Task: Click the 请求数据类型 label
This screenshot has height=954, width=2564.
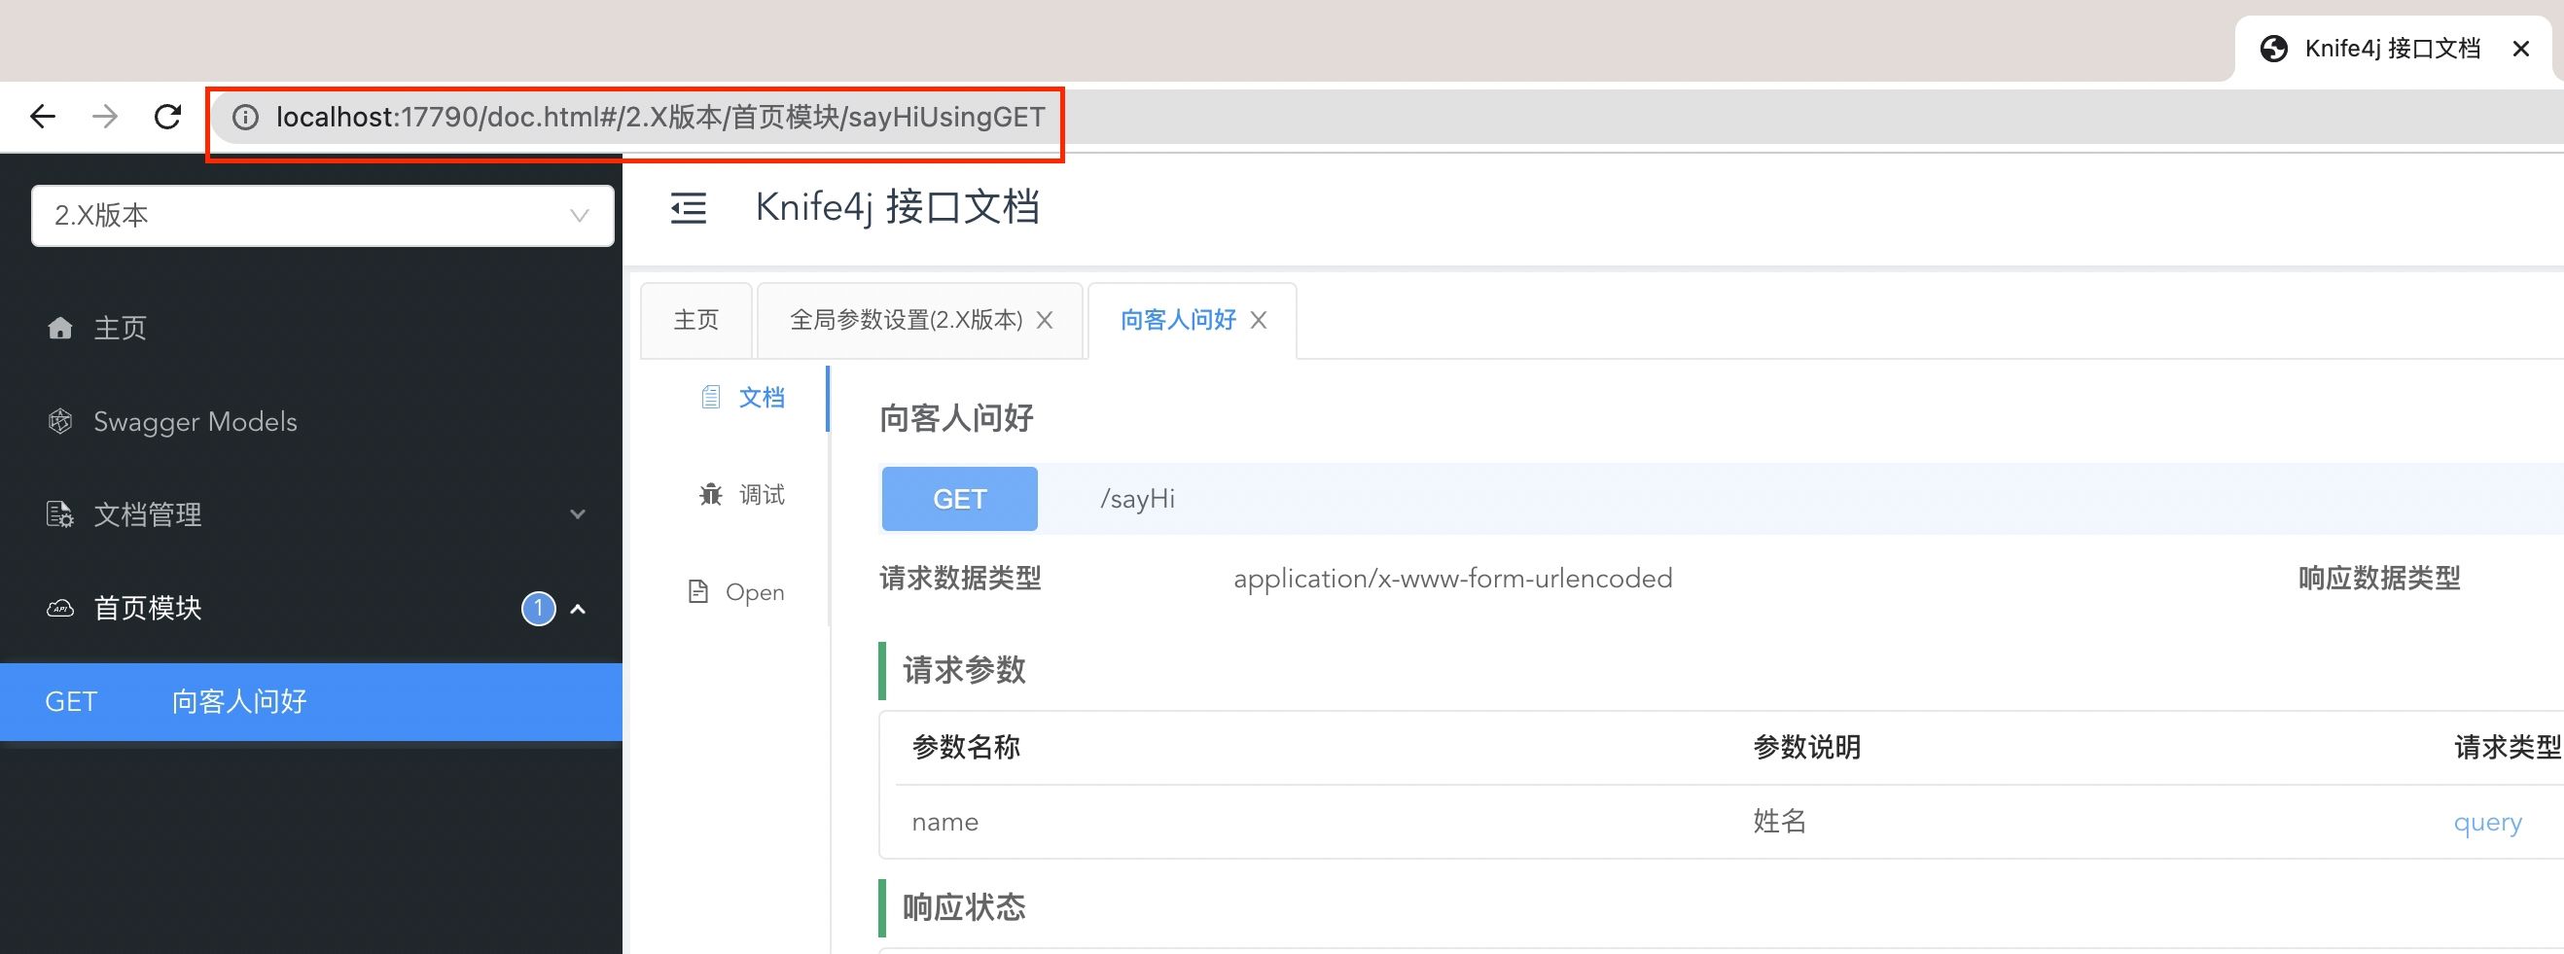Action: tap(960, 578)
